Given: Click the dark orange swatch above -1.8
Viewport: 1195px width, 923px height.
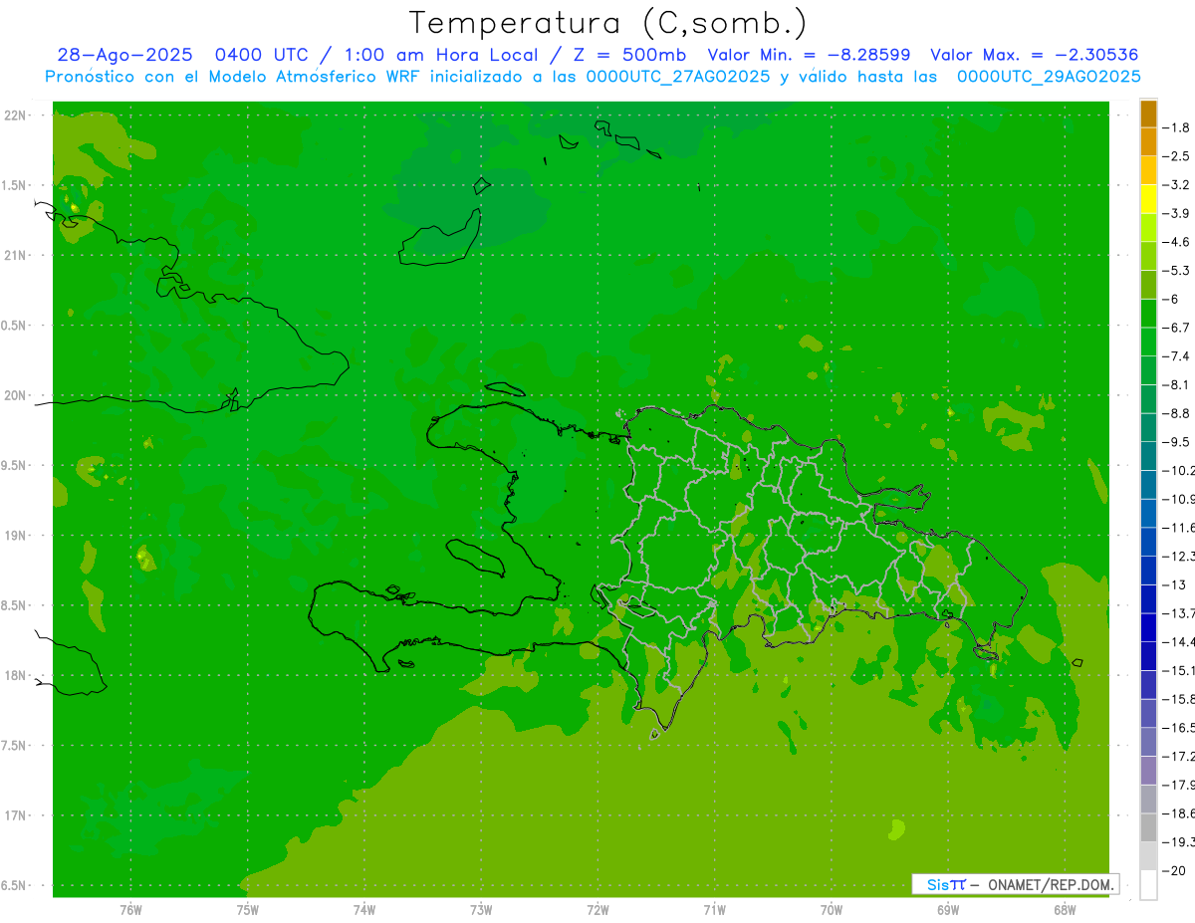Looking at the screenshot, I should point(1148,114).
